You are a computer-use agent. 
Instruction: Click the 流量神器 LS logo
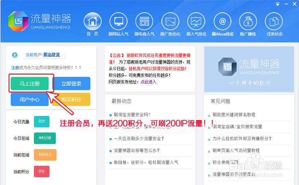18,21
